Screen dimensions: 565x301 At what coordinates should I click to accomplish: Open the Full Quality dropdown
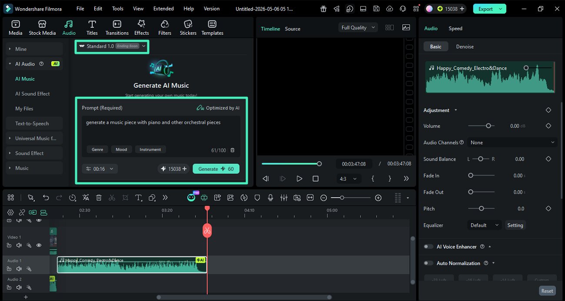(359, 27)
